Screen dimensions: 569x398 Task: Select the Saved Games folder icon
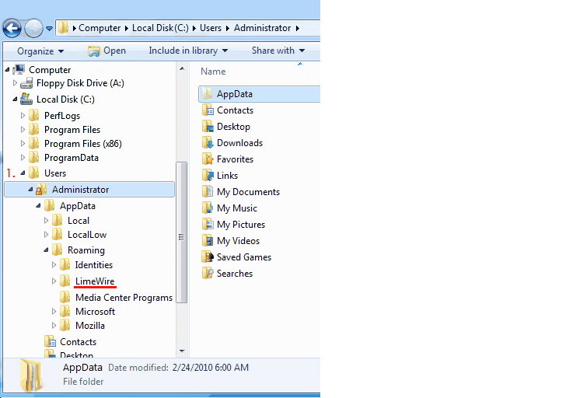208,257
